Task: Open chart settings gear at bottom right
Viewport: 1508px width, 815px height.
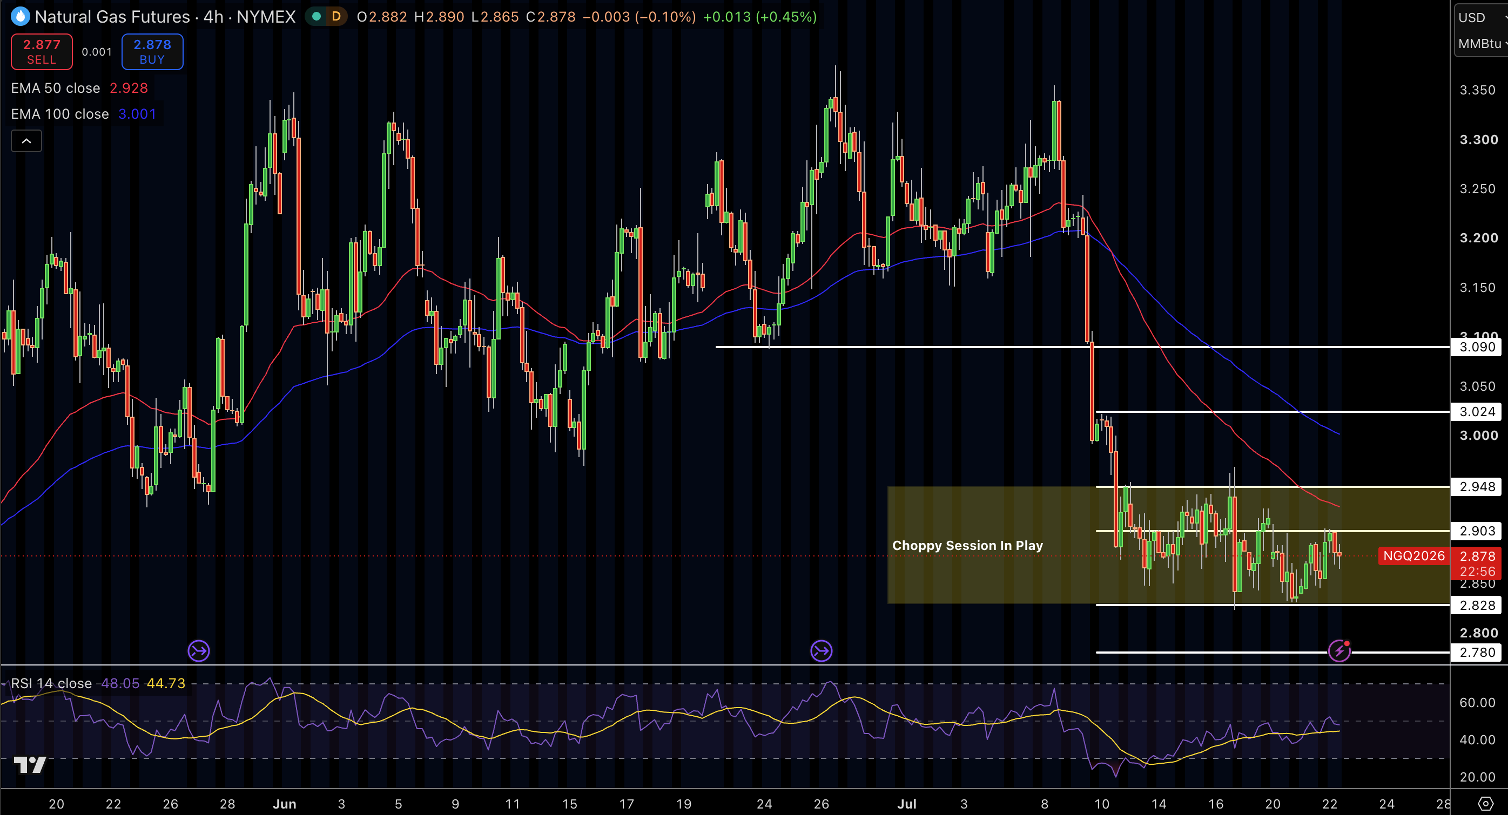Action: click(1486, 803)
